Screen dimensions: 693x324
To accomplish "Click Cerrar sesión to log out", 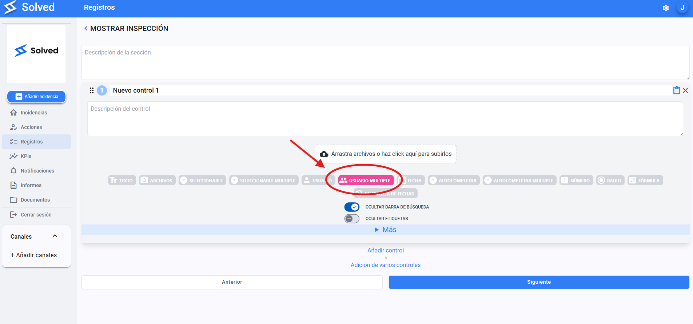I will pyautogui.click(x=36, y=215).
